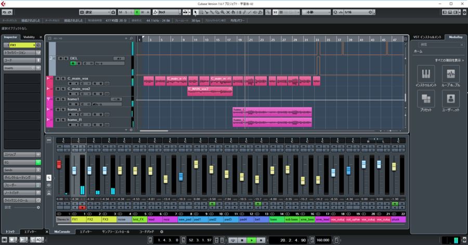Switch to the Visibility tab
Image resolution: width=468 pixels, height=245 pixels.
coord(29,37)
